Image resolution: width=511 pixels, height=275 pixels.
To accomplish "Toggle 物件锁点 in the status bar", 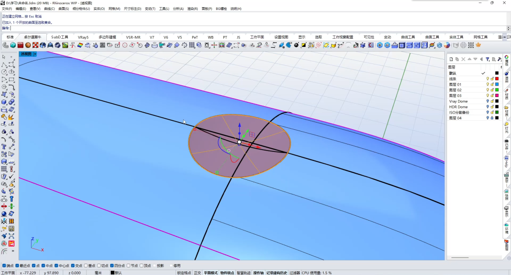I will click(x=227, y=273).
